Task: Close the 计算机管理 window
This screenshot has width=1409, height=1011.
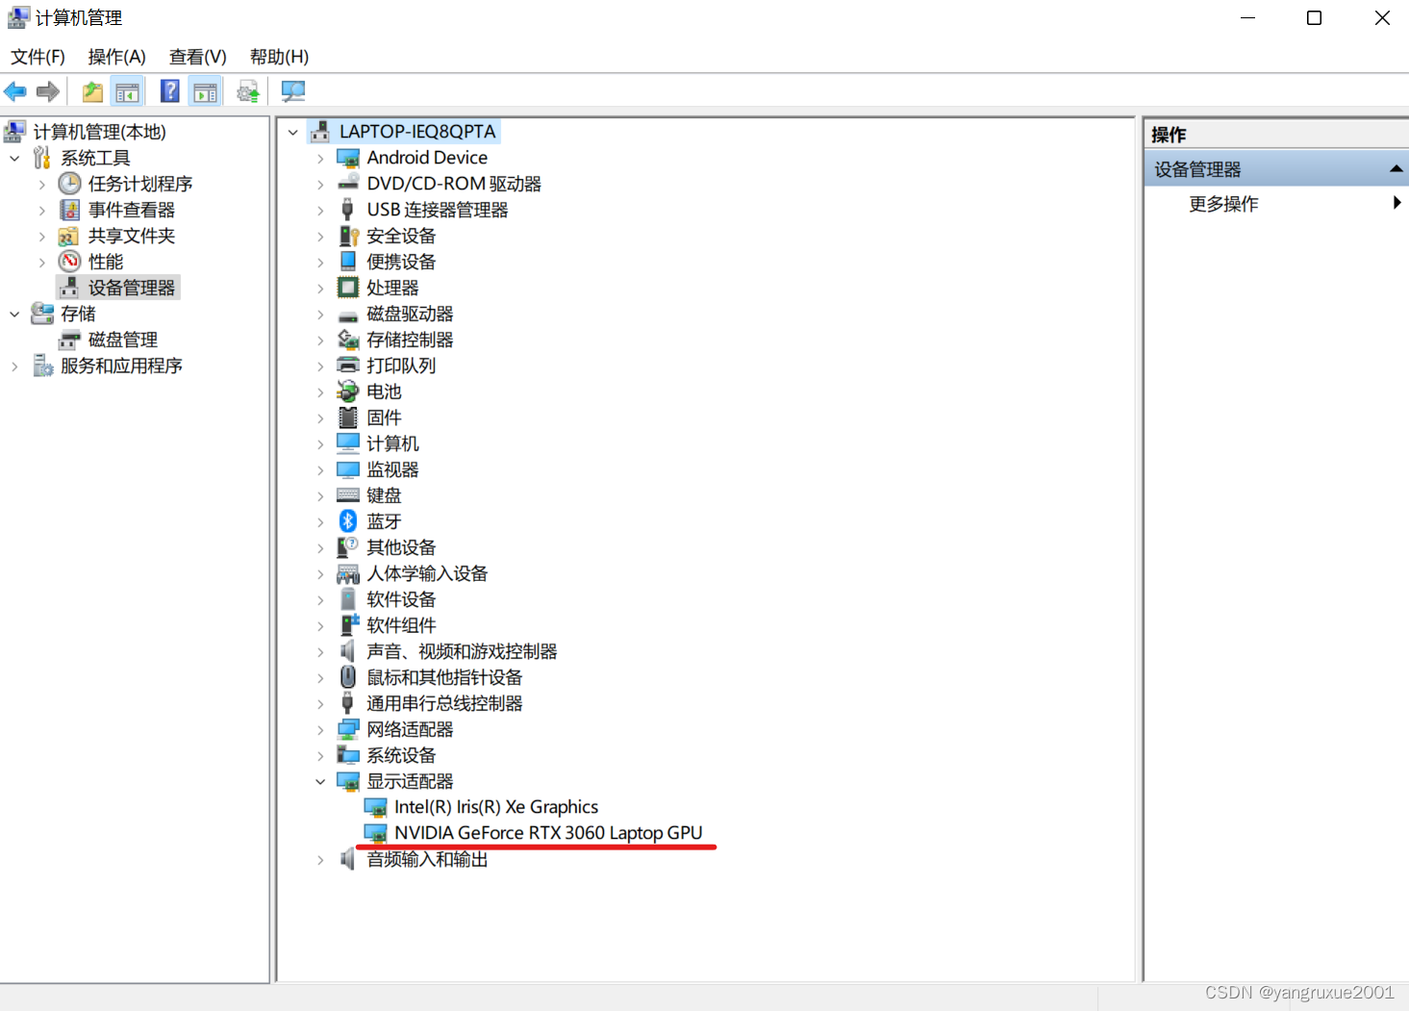Action: tap(1382, 18)
